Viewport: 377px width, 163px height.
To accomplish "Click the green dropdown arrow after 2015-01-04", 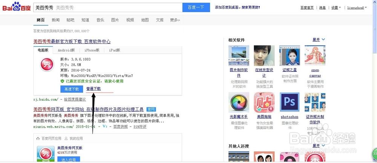I will 99,127.
